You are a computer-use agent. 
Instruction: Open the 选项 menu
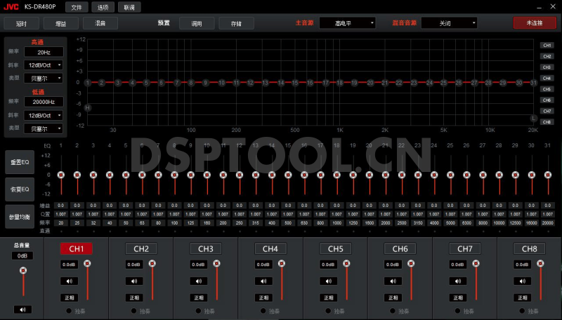point(103,7)
